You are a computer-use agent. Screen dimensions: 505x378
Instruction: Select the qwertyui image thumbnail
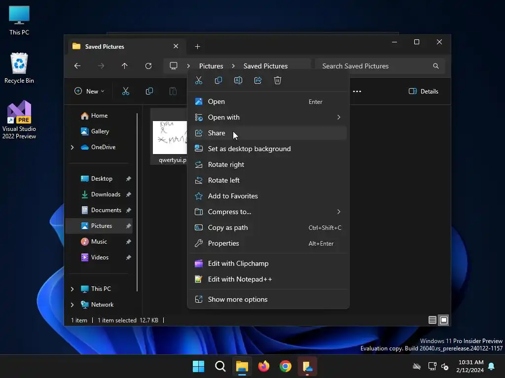[170, 138]
